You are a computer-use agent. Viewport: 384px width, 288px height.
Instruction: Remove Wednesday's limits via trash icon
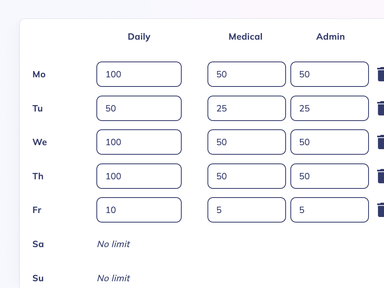coord(380,142)
